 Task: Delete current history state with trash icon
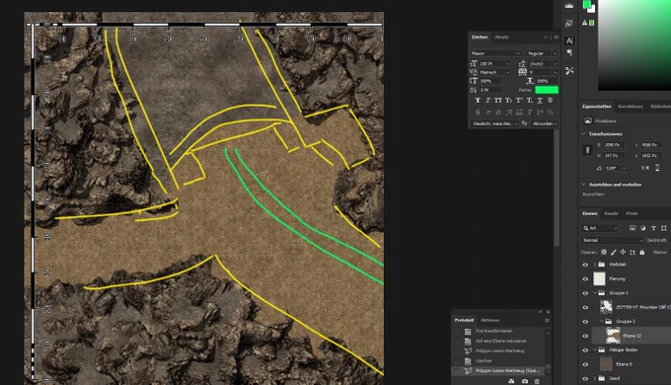pyautogui.click(x=537, y=381)
